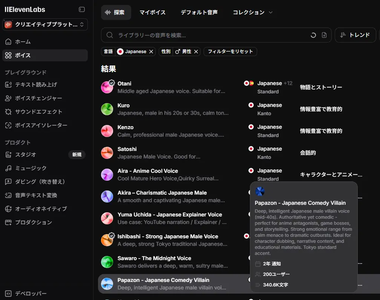Expand Developer (デベロッパー) section at bottom
The image size is (380, 300).
[x=31, y=294]
